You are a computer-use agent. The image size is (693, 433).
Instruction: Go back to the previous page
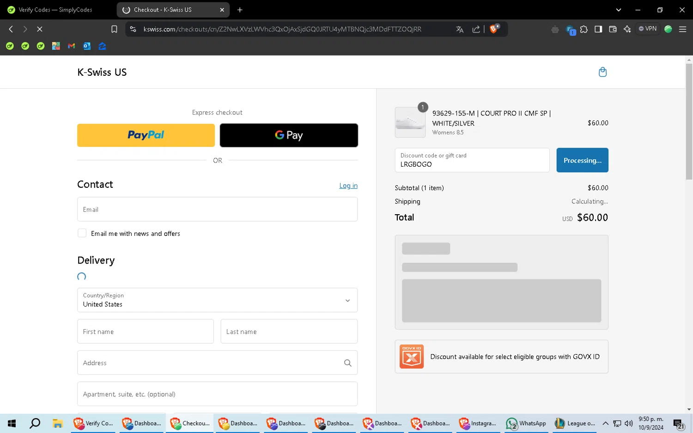pyautogui.click(x=11, y=29)
